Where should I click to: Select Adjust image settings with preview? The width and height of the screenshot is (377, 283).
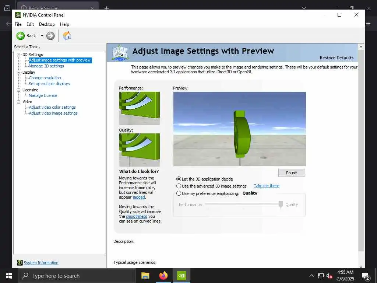(x=60, y=60)
